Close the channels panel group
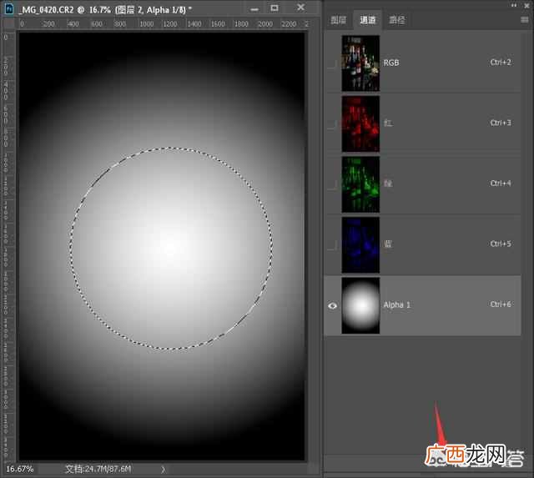 [x=526, y=6]
